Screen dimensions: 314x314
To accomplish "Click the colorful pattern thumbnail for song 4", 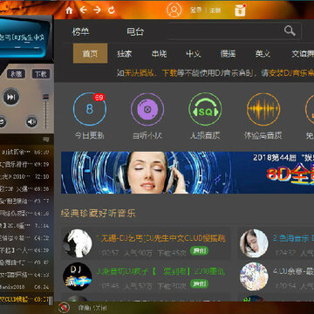I will pos(254,276).
